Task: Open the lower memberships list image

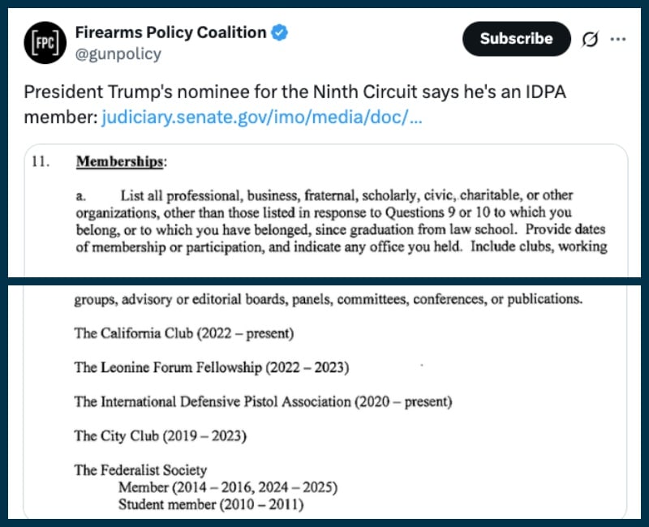Action: 325,401
